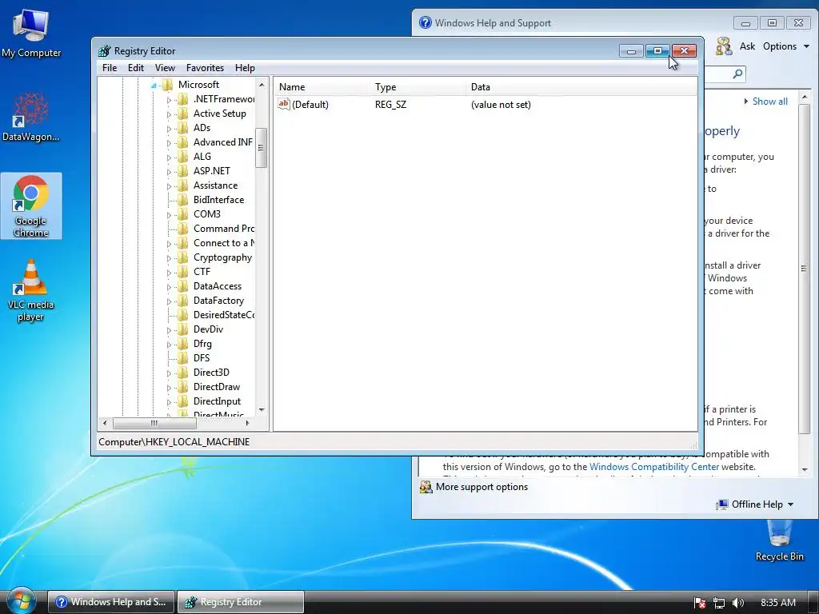Screen dimensions: 819x614
Task: Click Show all link in Help window
Action: (770, 102)
